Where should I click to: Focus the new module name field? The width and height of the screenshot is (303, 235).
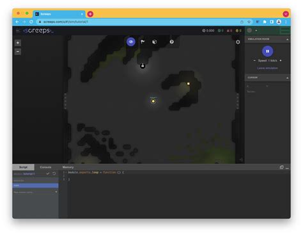click(x=33, y=192)
